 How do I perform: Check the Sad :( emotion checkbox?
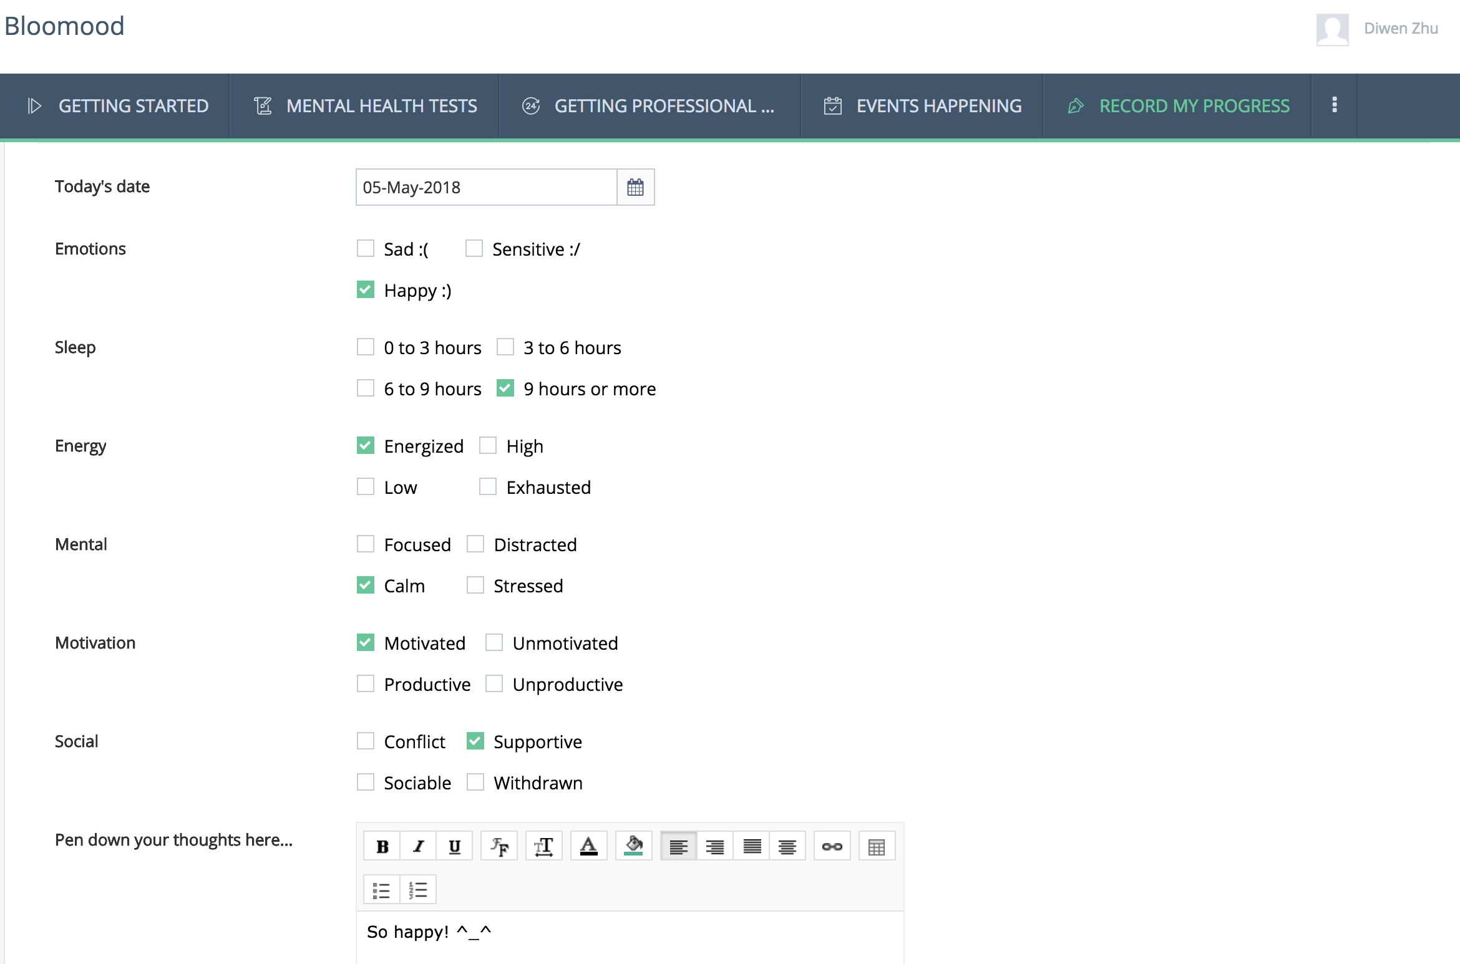tap(366, 249)
